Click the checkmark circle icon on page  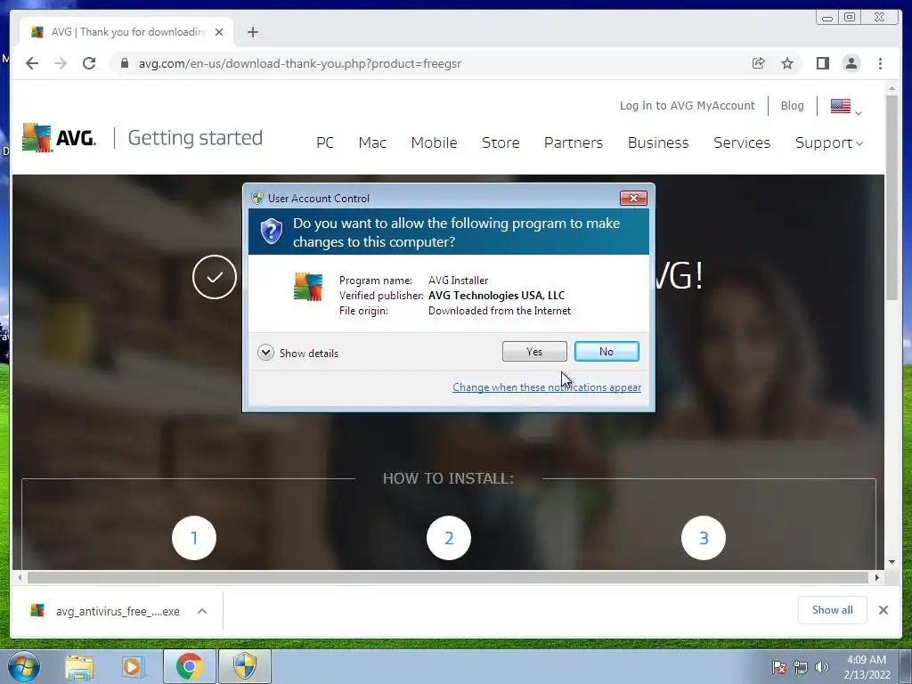(215, 277)
